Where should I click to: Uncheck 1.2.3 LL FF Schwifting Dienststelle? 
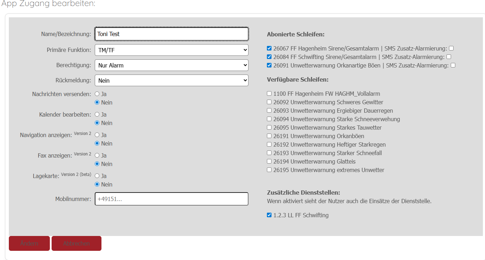269,215
